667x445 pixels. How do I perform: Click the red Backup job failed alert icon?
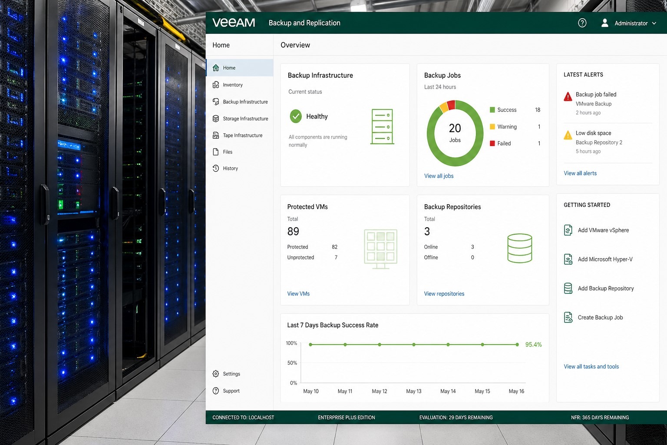[568, 96]
